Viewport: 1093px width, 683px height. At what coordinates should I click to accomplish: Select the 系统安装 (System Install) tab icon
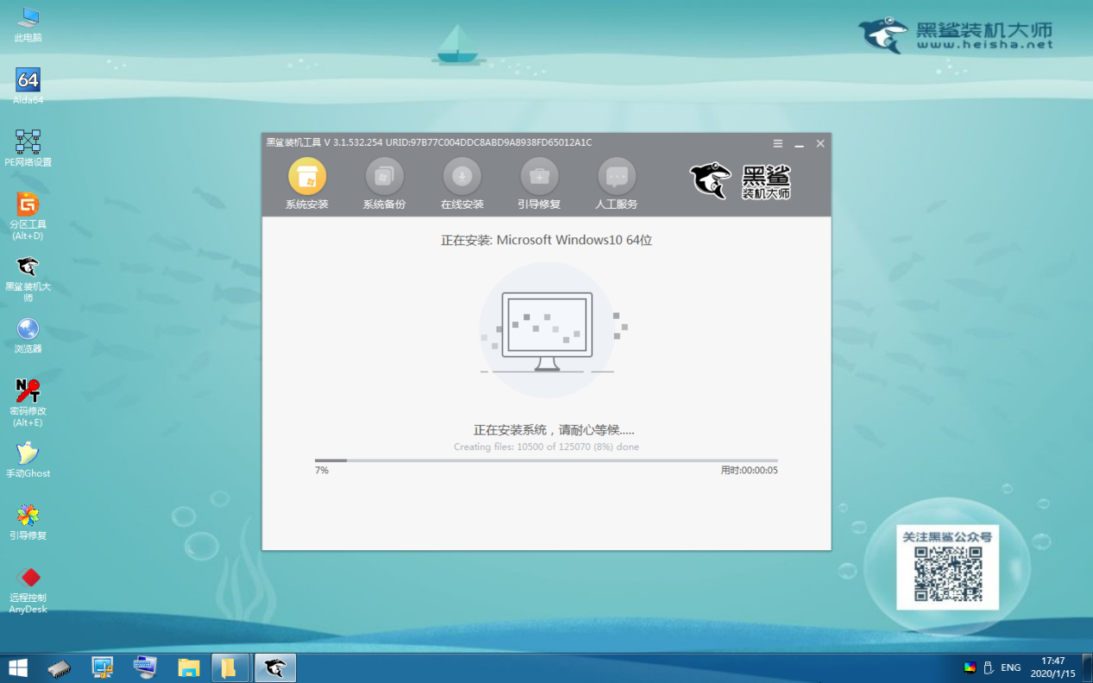[x=307, y=178]
